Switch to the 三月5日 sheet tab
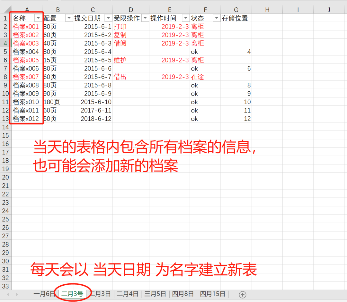The width and height of the screenshot is (347, 302). point(155,294)
